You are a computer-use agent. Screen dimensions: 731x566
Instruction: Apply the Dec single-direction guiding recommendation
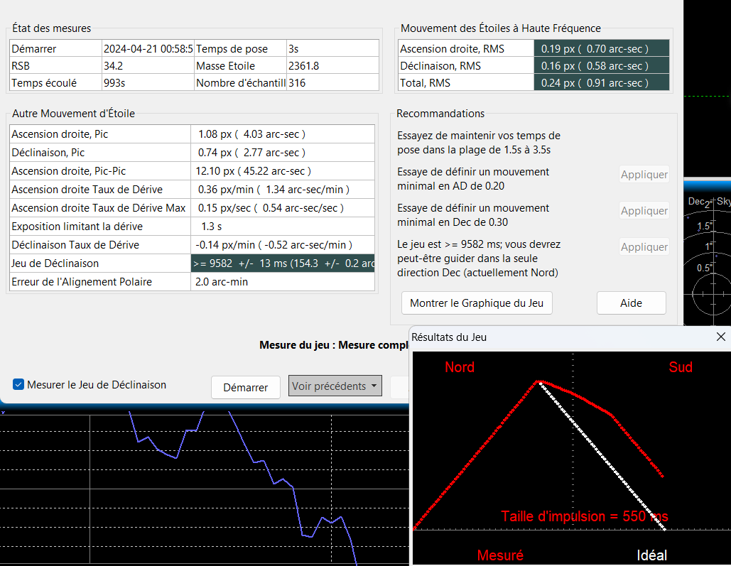tap(644, 247)
